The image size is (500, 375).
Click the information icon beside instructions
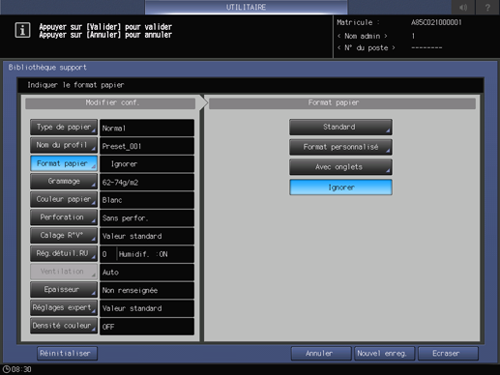pos(22,30)
